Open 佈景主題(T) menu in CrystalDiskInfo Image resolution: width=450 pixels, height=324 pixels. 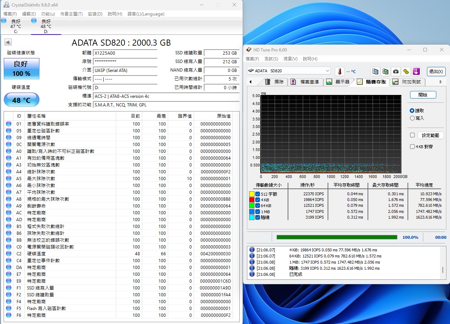(71, 14)
